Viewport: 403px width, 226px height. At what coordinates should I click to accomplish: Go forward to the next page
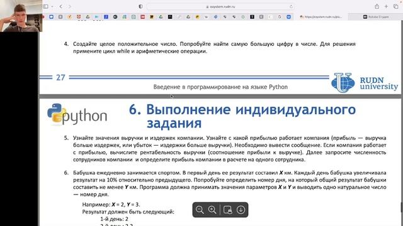click(69, 6)
